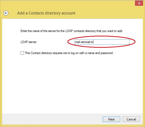The image size is (145, 127).
Task: Click the yellow title bar empty area
Action: [x=102, y=10]
